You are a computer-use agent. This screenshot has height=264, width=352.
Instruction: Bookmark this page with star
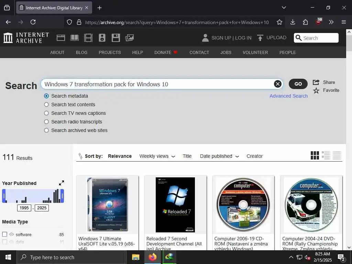point(279,22)
